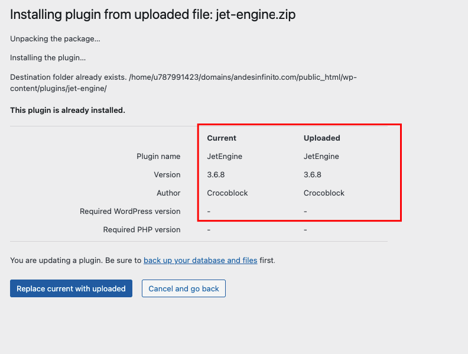Click the Author row label
The image size is (468, 354).
coord(168,193)
